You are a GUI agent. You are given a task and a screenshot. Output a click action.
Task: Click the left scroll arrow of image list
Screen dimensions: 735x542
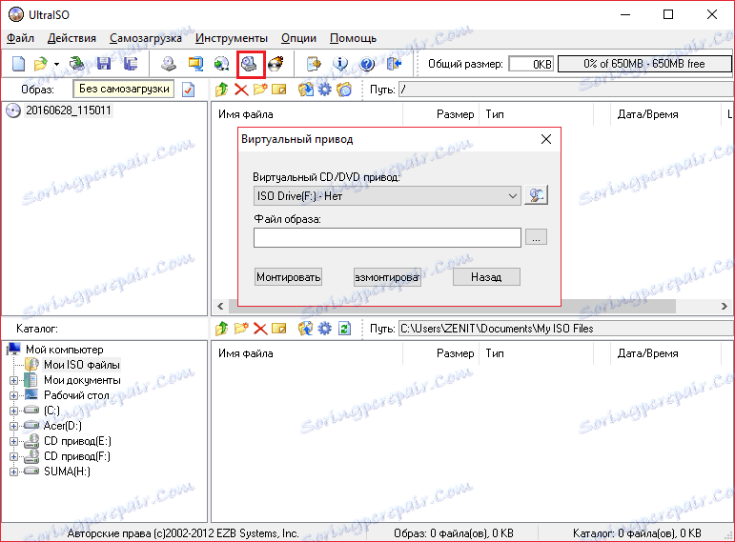pyautogui.click(x=220, y=307)
